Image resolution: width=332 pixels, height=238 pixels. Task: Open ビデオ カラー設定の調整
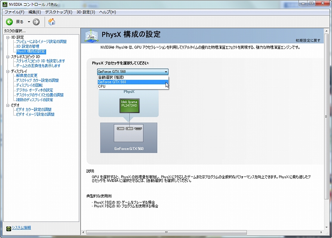coord(34,110)
